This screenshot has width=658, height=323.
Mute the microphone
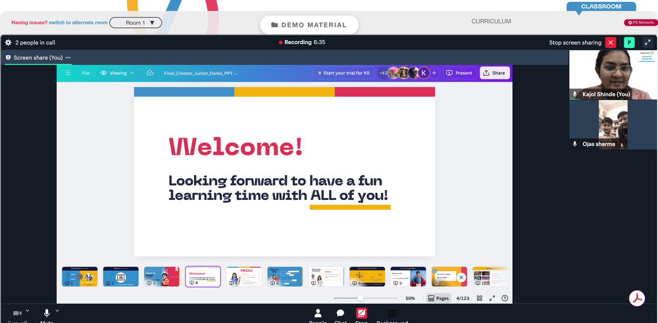47,316
